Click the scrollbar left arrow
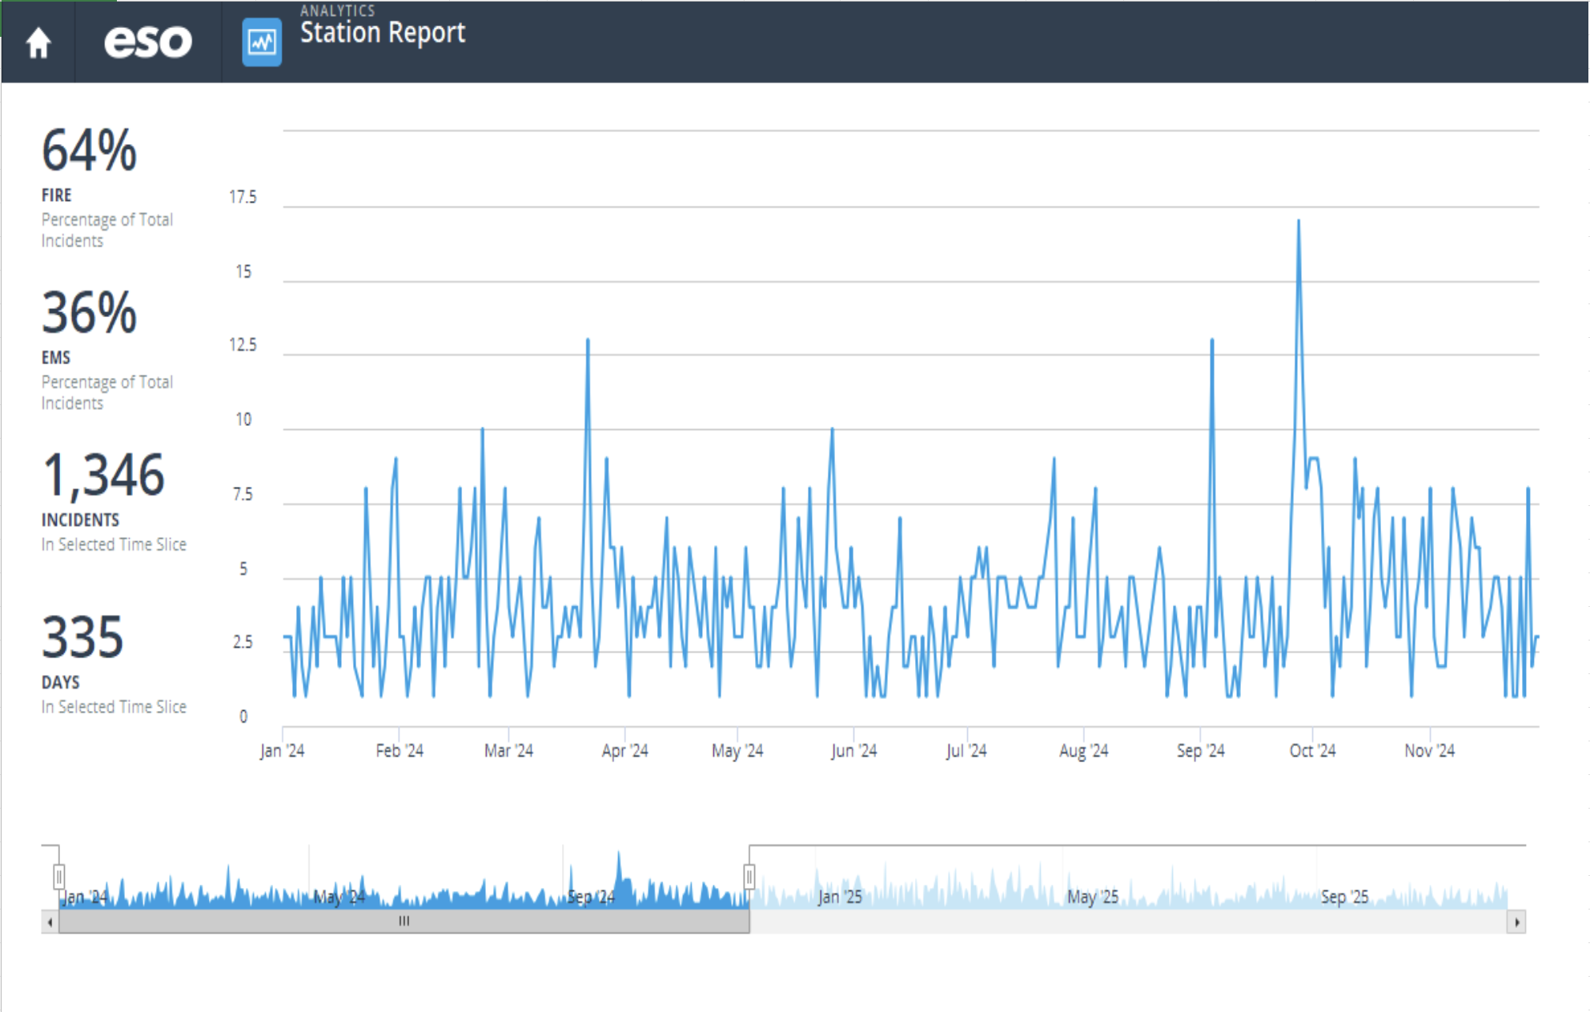Viewport: 1590px width, 1012px height. (50, 922)
